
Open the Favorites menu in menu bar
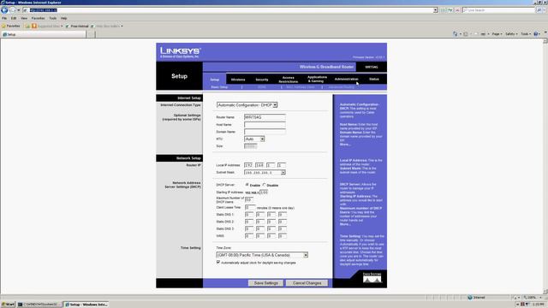[x=38, y=18]
